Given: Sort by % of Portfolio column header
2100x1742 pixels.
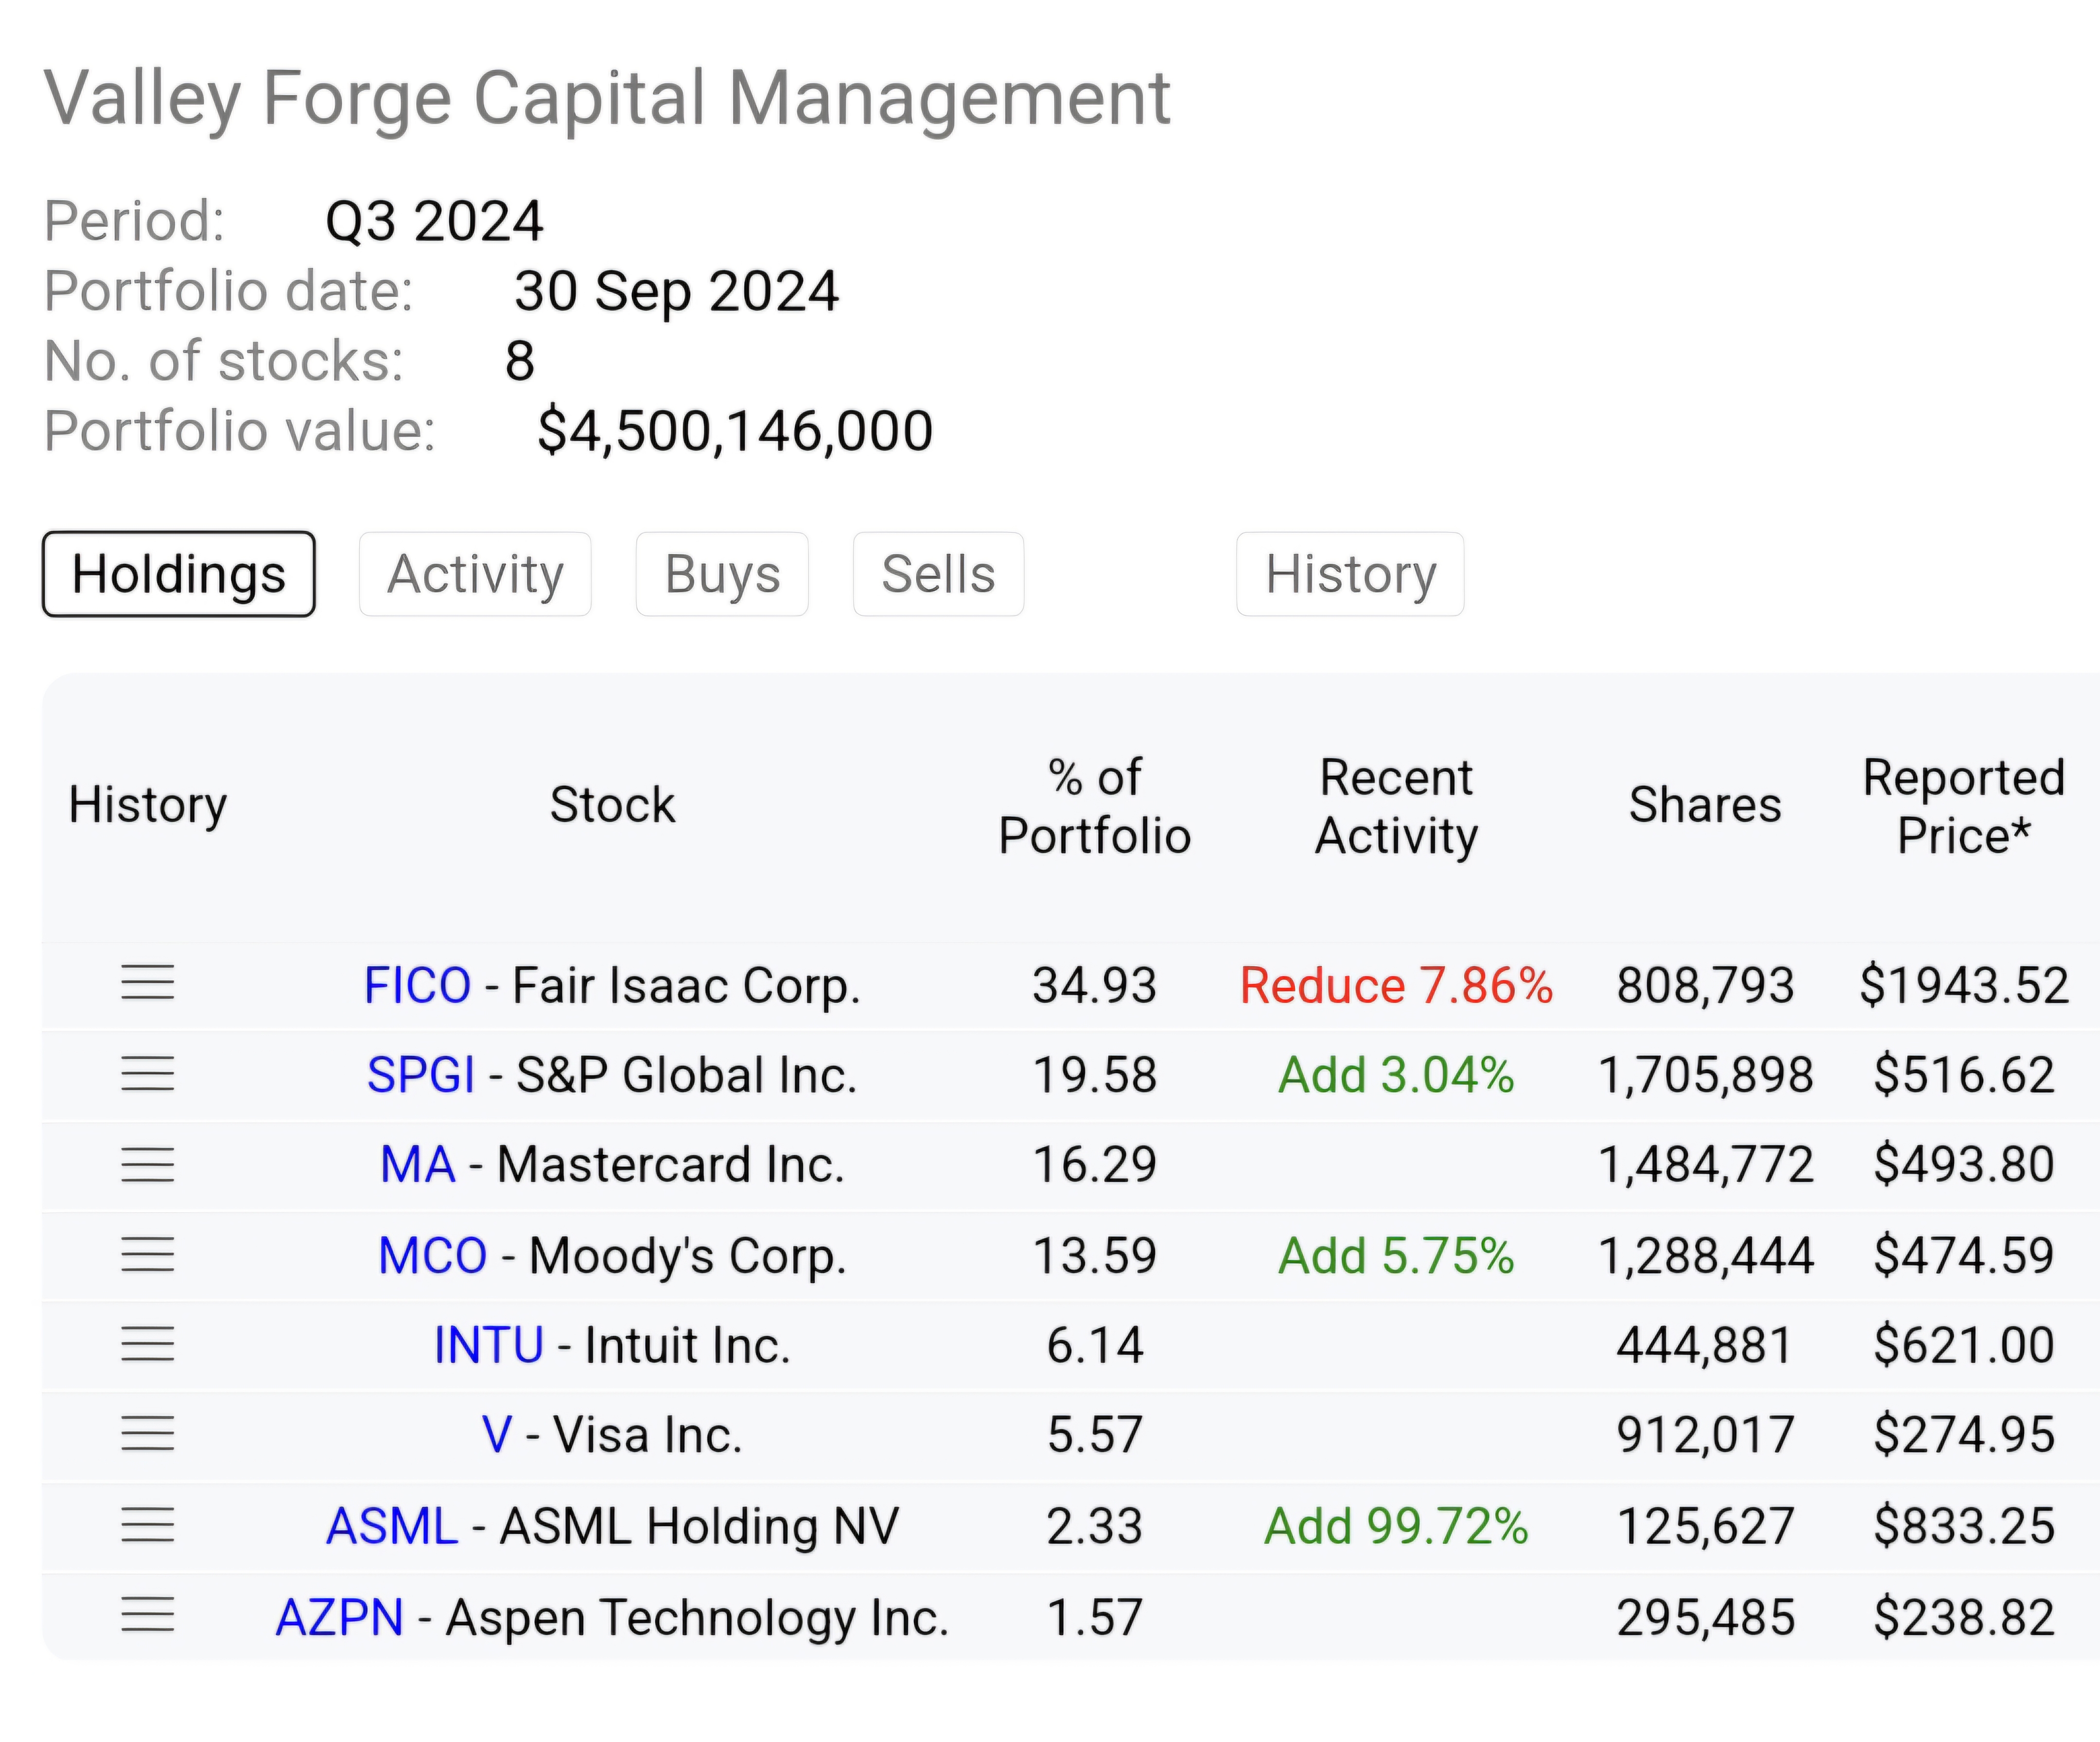Looking at the screenshot, I should [1095, 806].
